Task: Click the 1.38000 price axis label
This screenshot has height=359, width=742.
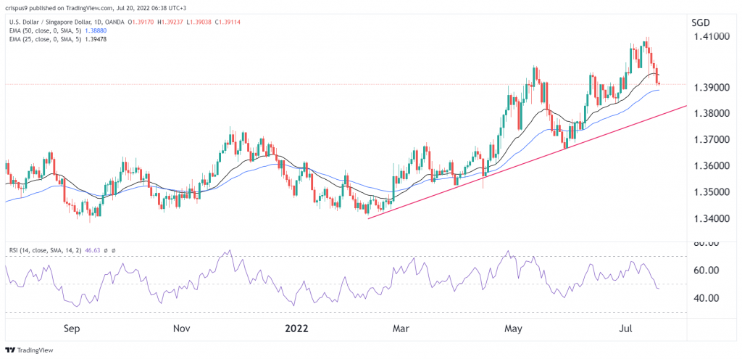Action: coord(713,114)
